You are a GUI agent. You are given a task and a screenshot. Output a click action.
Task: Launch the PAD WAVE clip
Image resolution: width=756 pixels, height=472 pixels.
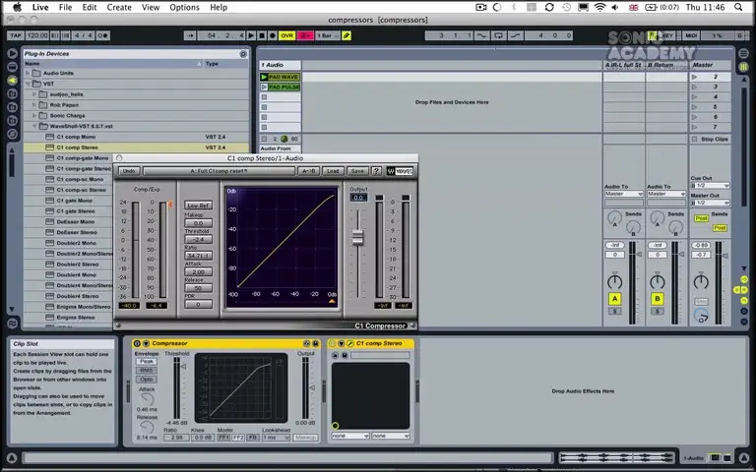pos(264,77)
